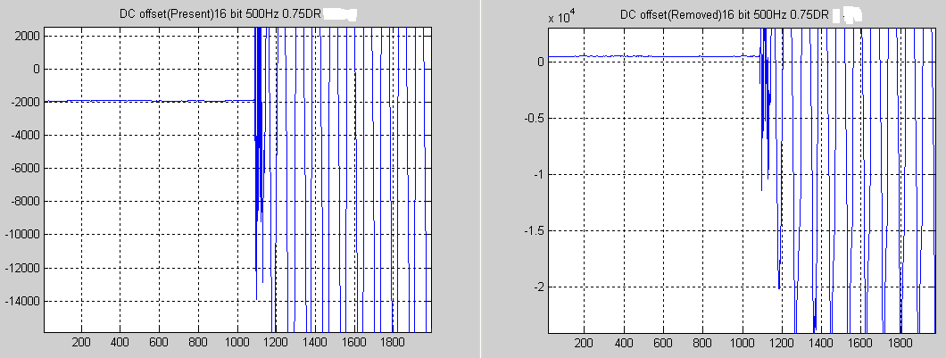Click x-axis tick '1200' on the Removed plot

(x=782, y=342)
